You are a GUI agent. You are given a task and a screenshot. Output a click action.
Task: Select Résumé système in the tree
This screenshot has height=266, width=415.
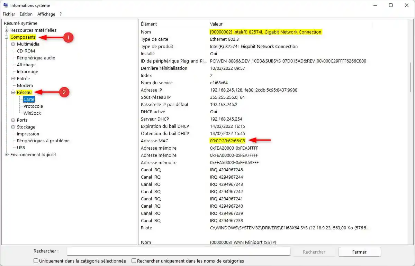[x=20, y=23]
